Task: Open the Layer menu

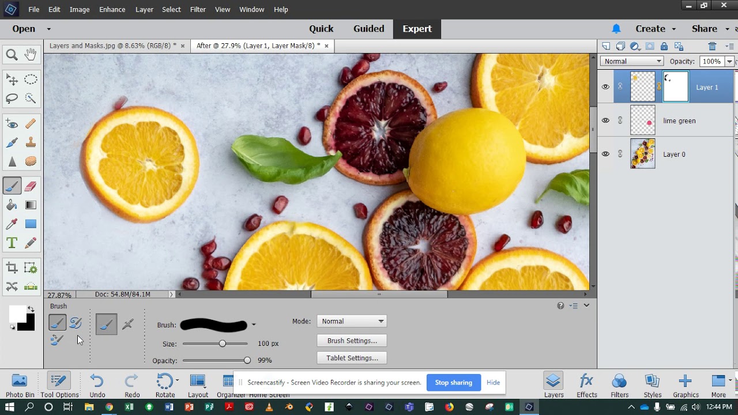Action: (144, 9)
